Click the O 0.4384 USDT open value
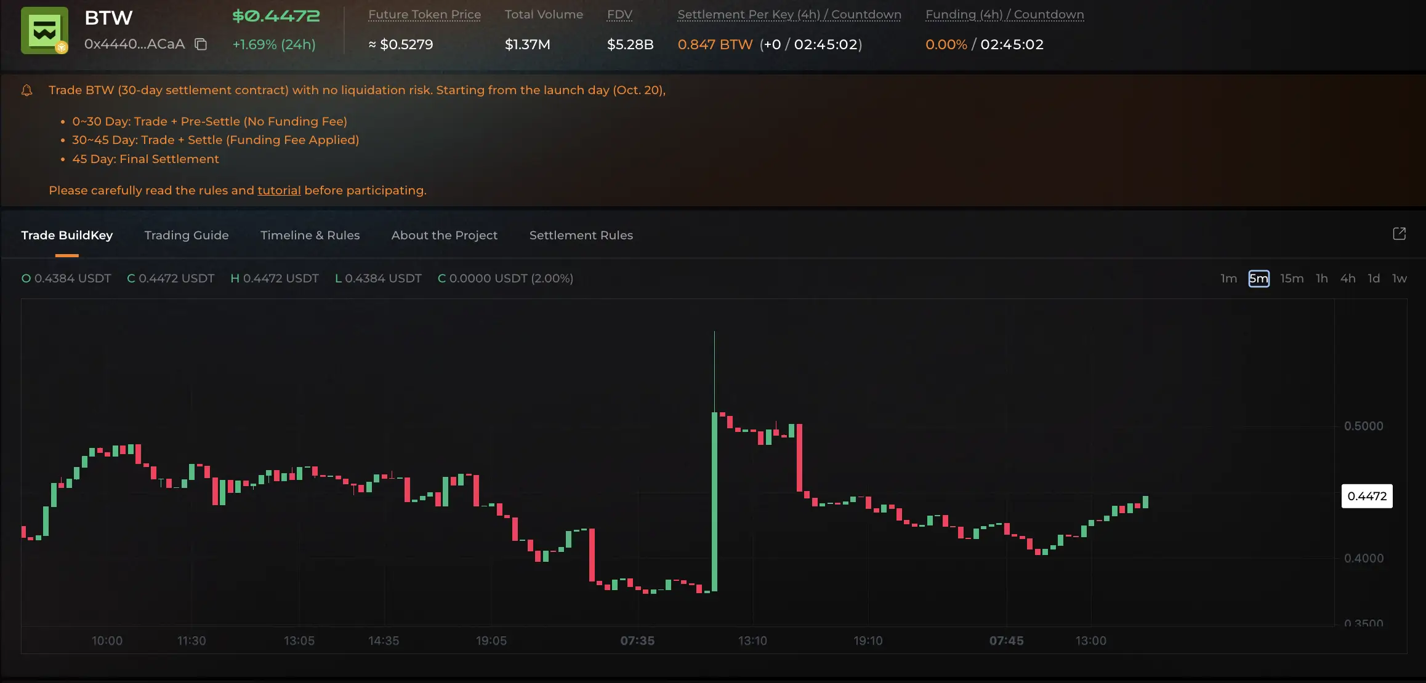 pos(66,278)
